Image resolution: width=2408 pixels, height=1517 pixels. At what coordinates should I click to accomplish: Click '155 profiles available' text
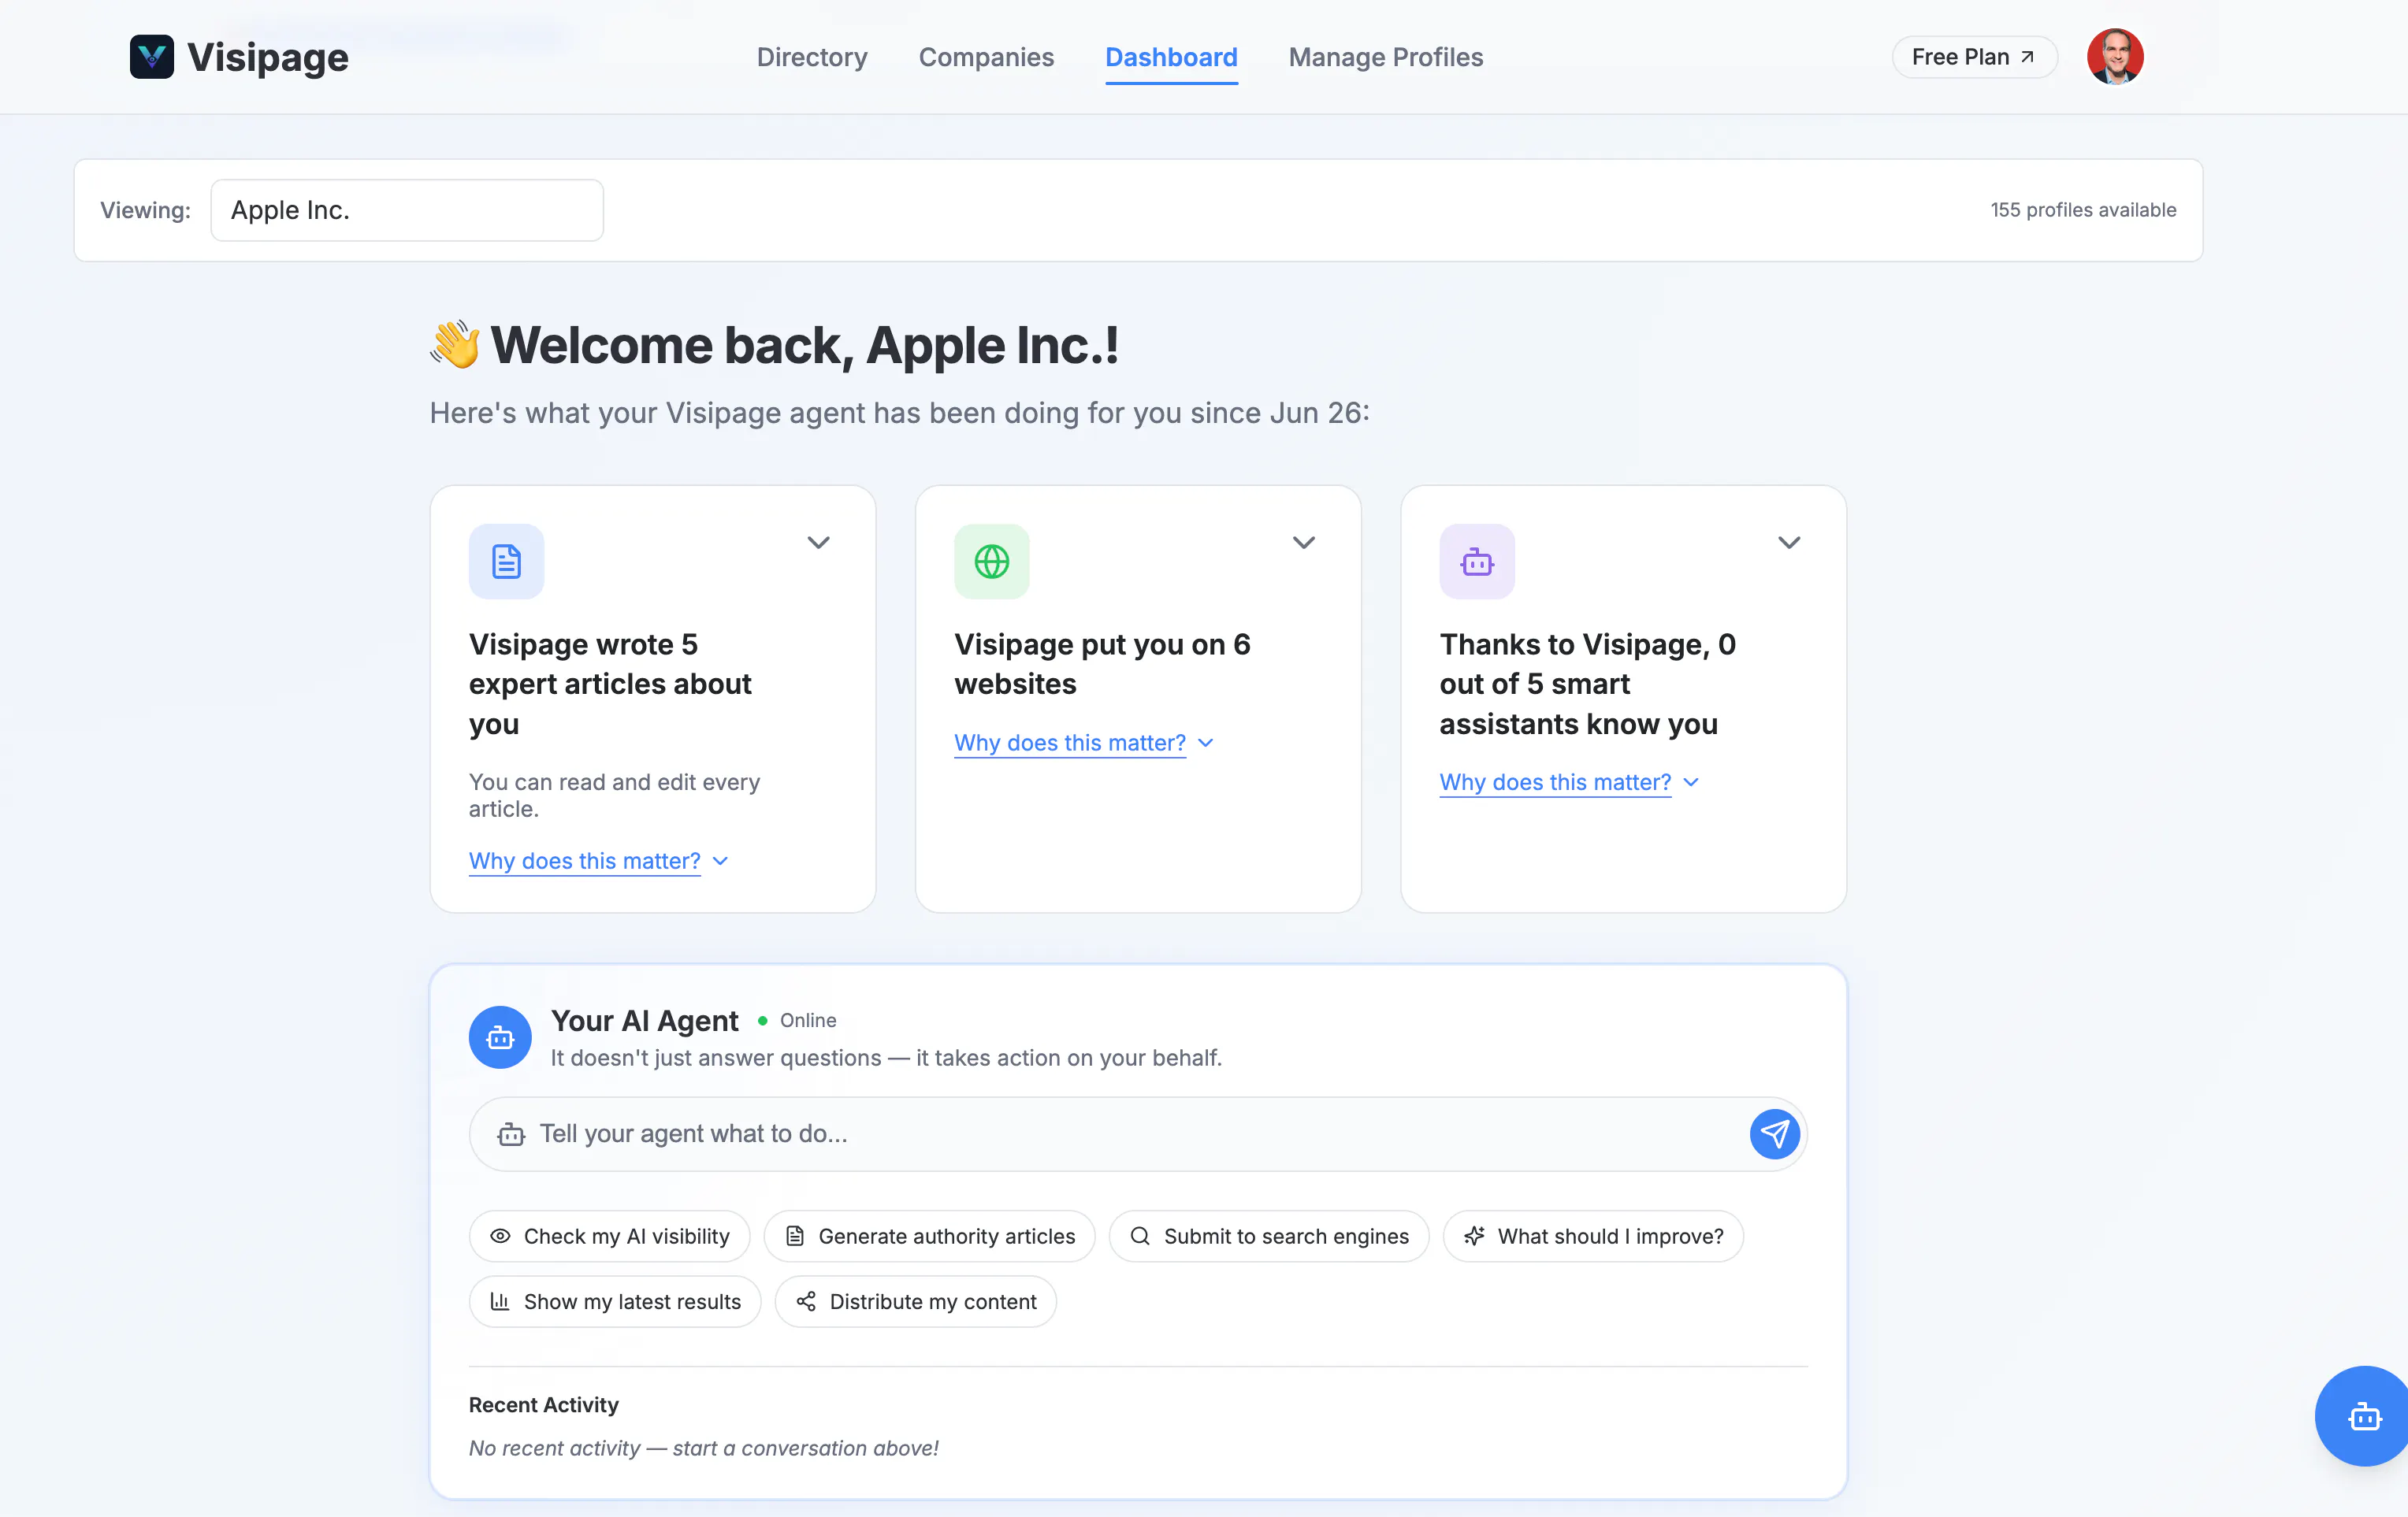[2083, 210]
